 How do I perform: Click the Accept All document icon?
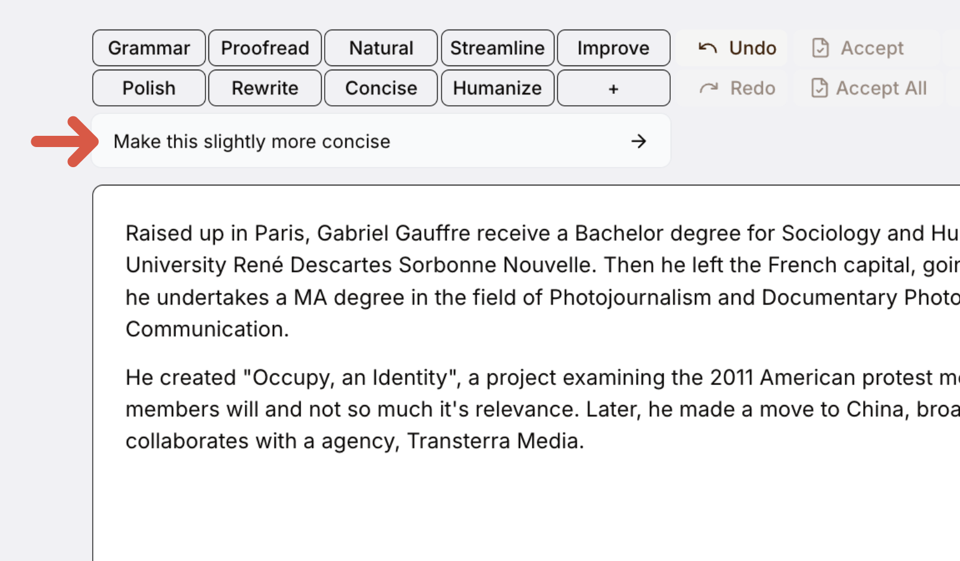tap(819, 88)
